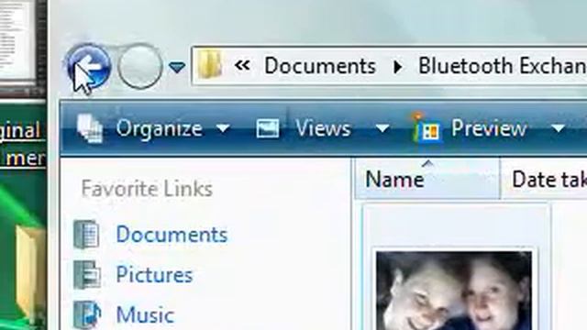Click the folder icon in address bar
This screenshot has height=330, width=587.
(209, 65)
